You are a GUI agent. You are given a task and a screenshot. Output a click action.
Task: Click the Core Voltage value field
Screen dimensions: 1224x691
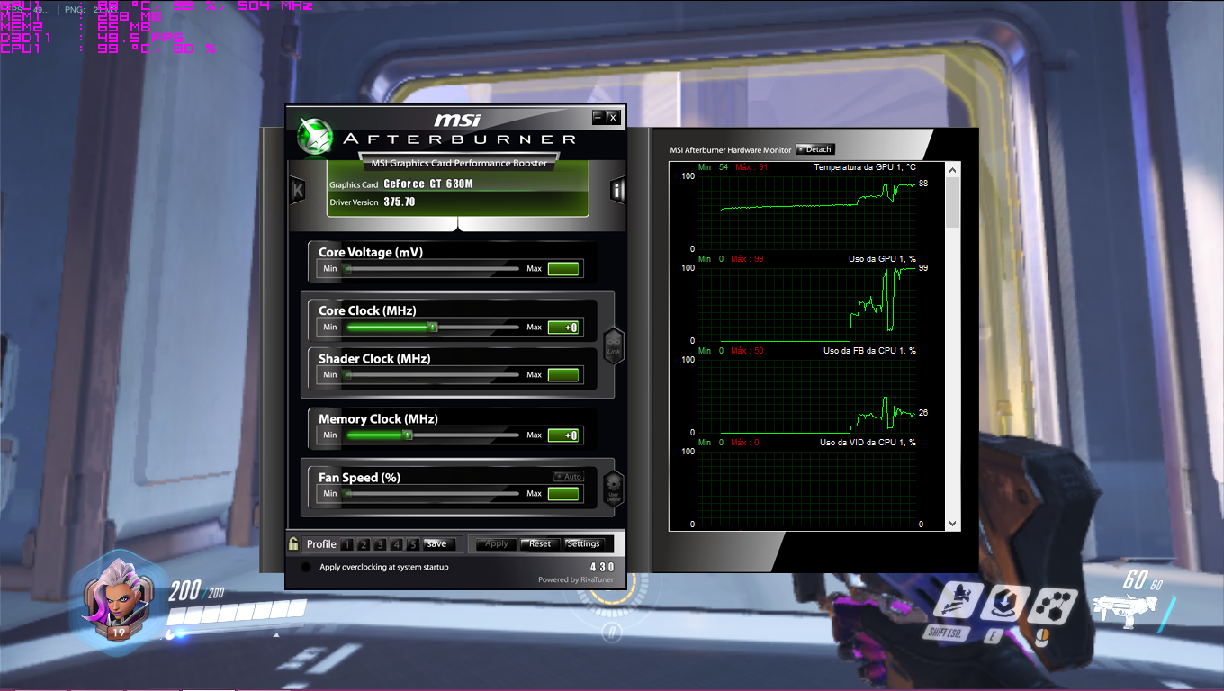pos(563,268)
